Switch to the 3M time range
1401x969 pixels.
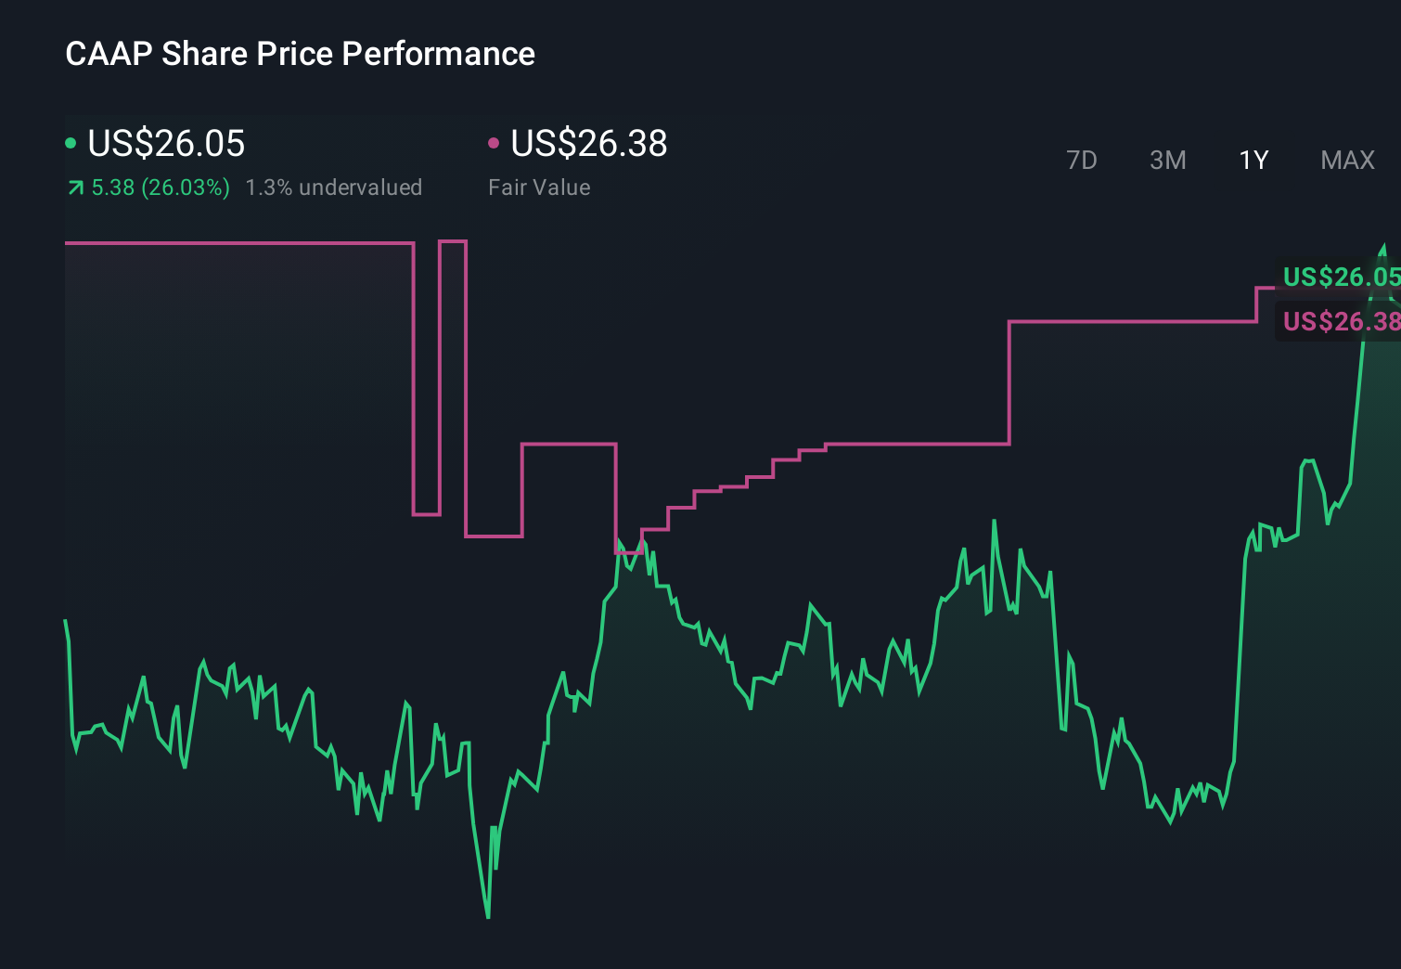pyautogui.click(x=1167, y=160)
